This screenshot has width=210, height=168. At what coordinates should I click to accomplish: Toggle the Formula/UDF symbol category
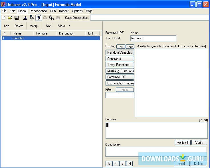pyautogui.click(x=120, y=77)
